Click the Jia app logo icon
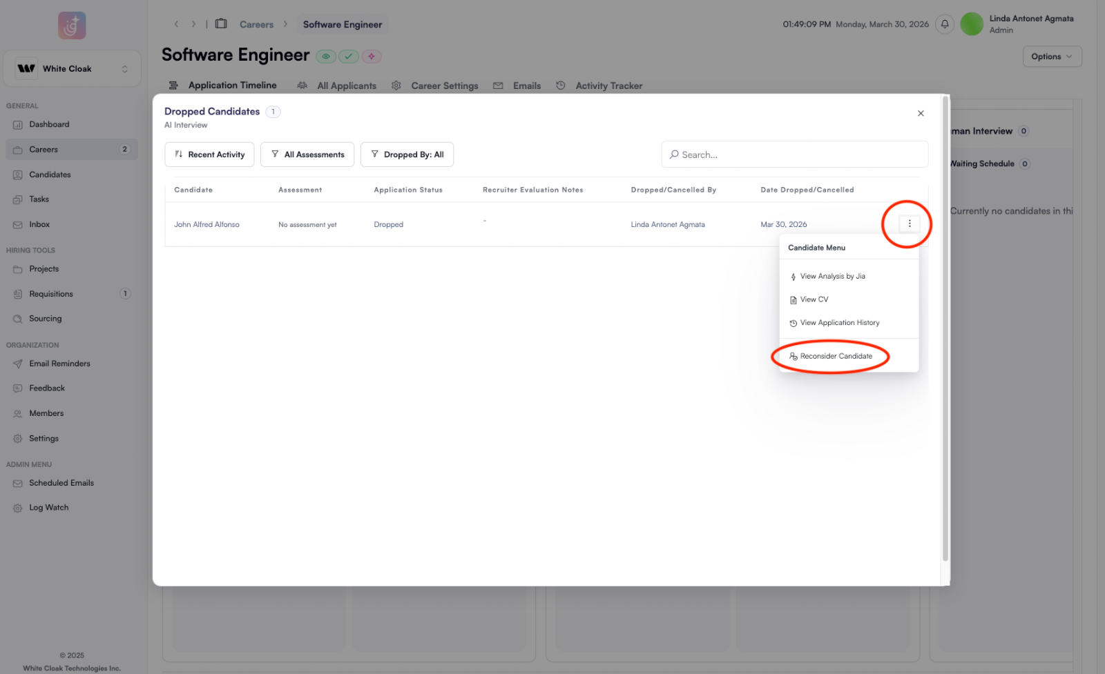 pyautogui.click(x=72, y=26)
